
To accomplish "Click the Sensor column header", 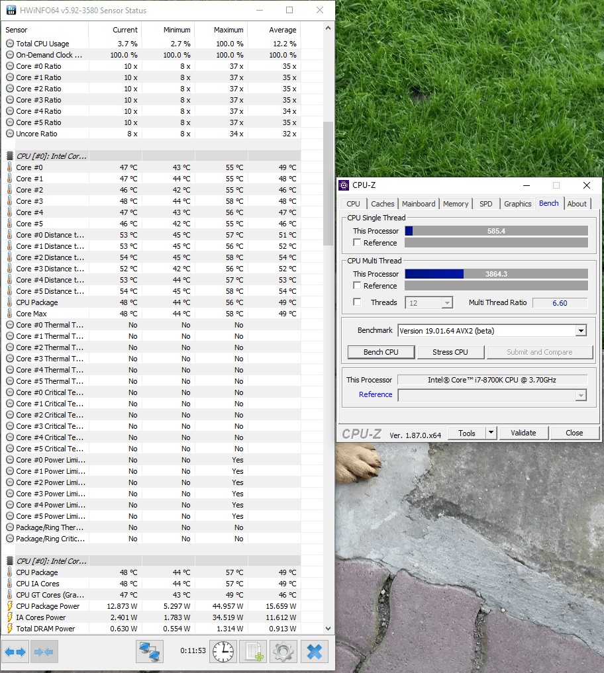I will coord(44,30).
